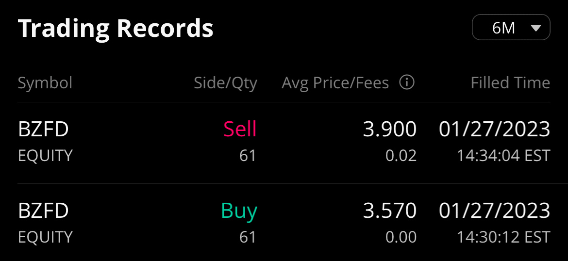Click the EQUITY label under the Sell trade
The width and height of the screenshot is (568, 261).
(45, 156)
